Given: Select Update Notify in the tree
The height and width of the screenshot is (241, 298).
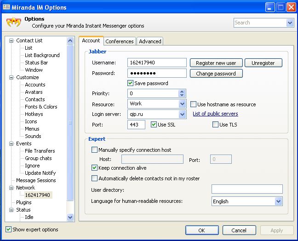Looking at the screenshot, I should (x=40, y=173).
